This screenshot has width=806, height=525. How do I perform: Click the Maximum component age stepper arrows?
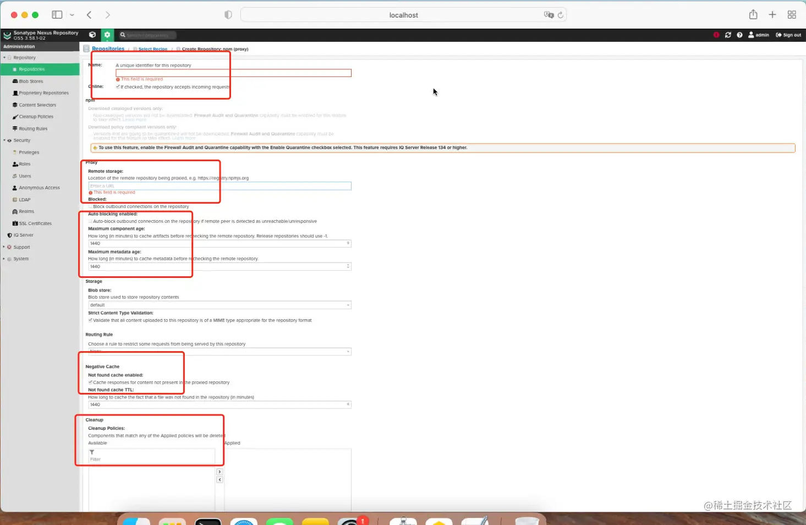[x=348, y=243]
